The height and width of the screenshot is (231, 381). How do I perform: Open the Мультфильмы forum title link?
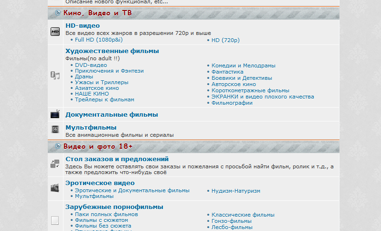(x=91, y=127)
